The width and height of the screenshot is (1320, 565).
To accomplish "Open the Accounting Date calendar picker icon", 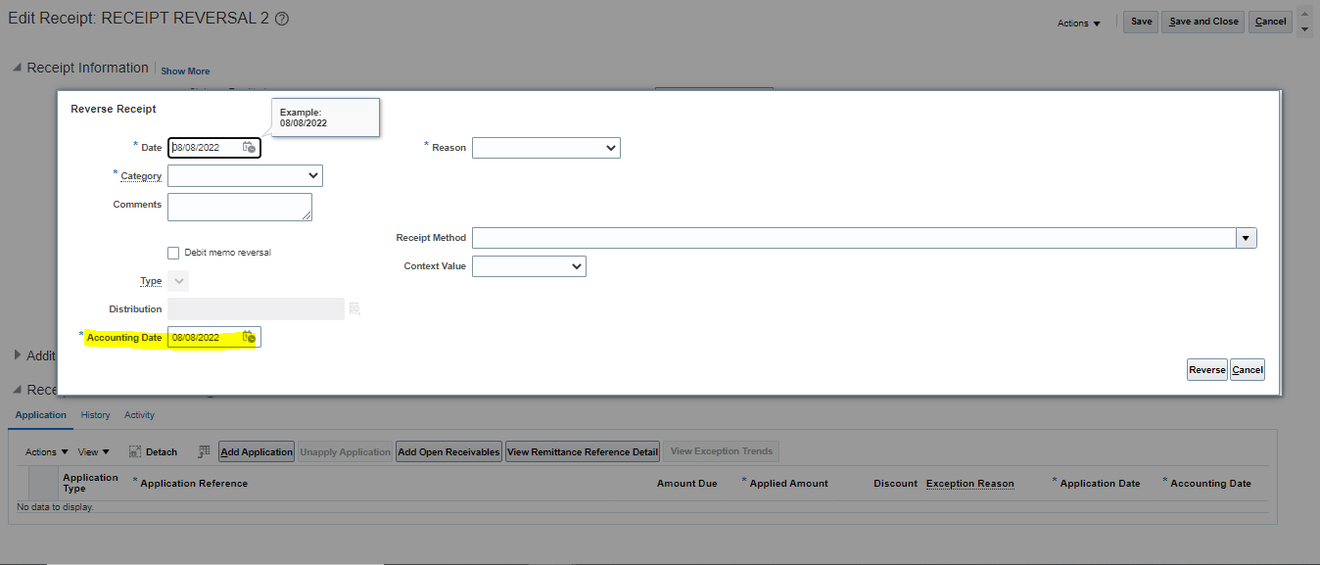I will pos(249,337).
